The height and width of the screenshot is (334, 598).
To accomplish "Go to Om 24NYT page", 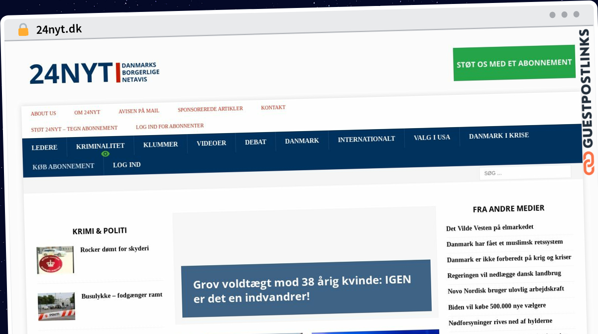I will [x=87, y=113].
